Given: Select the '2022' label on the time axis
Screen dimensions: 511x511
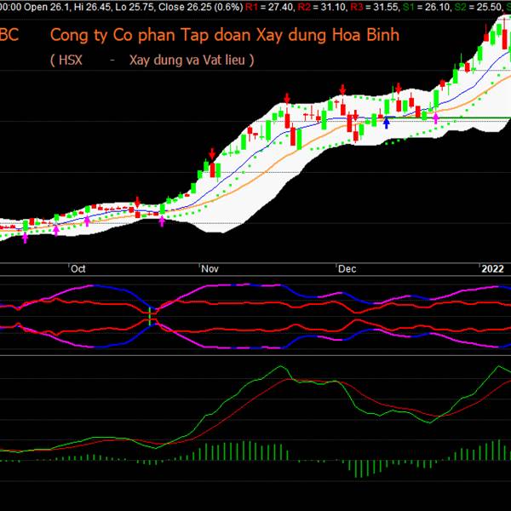Looking at the screenshot, I should (492, 269).
